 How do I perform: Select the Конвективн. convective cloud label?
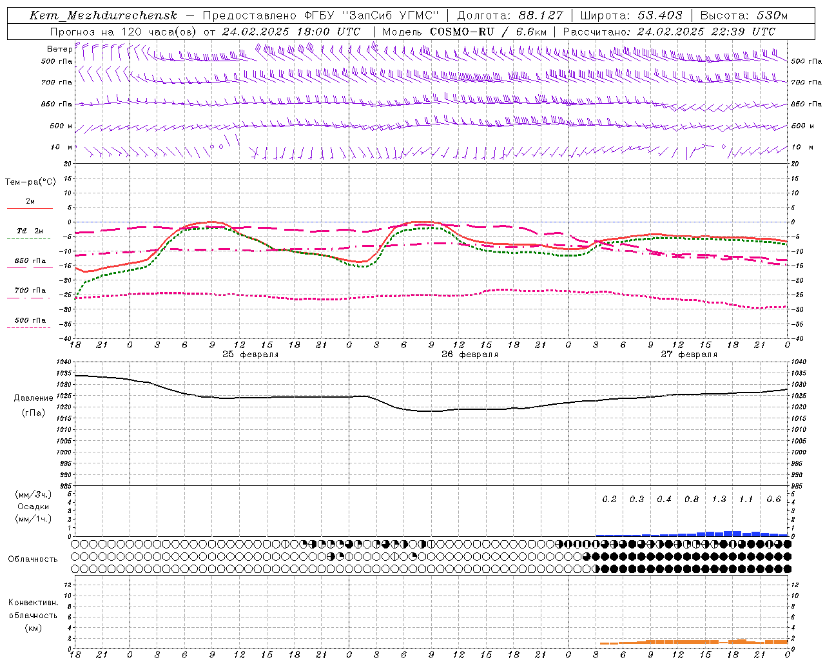tap(33, 603)
